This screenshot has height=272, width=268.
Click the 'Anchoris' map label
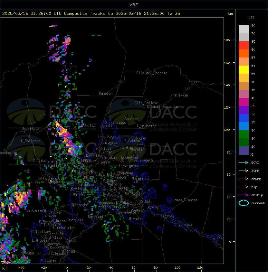tap(75, 220)
